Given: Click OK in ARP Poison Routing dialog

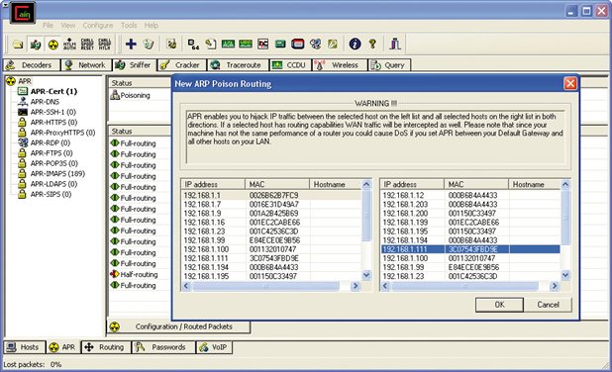Looking at the screenshot, I should pyautogui.click(x=499, y=305).
